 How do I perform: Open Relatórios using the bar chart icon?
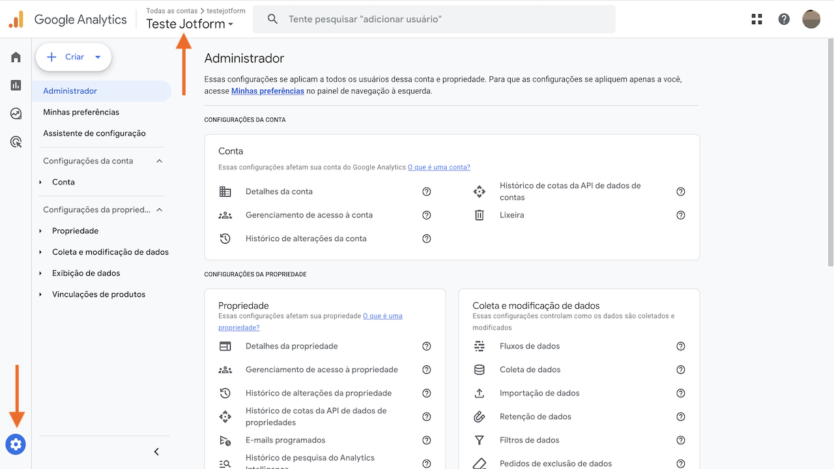click(x=16, y=85)
